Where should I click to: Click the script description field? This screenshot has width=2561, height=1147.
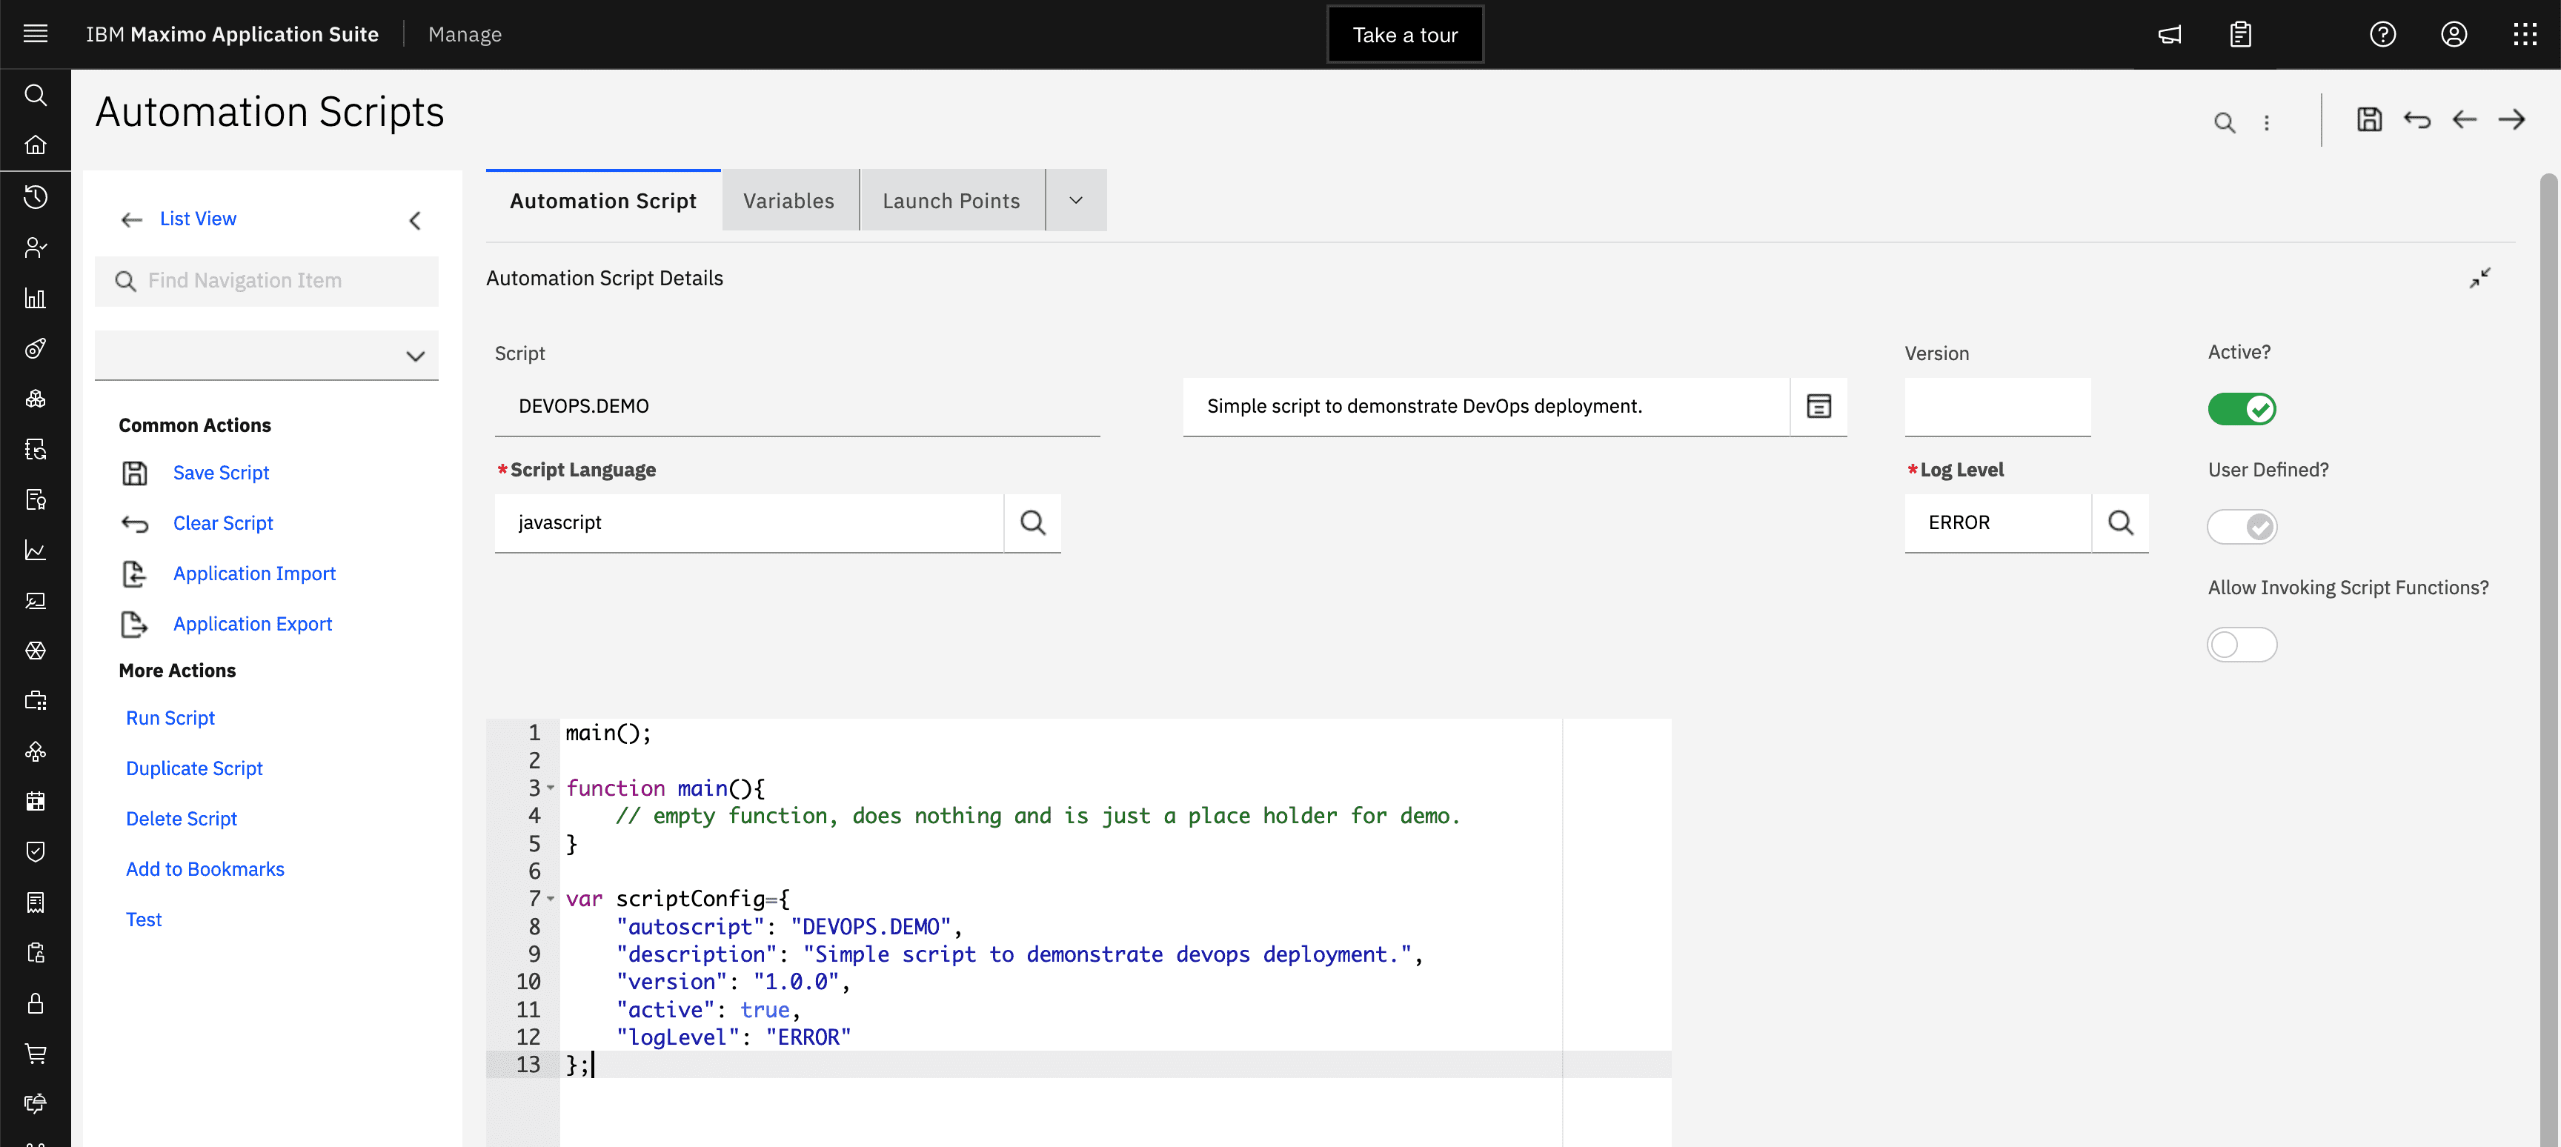pos(1485,405)
